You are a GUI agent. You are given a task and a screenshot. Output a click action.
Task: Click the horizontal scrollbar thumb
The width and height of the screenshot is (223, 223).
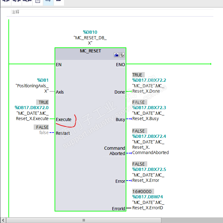(84, 220)
